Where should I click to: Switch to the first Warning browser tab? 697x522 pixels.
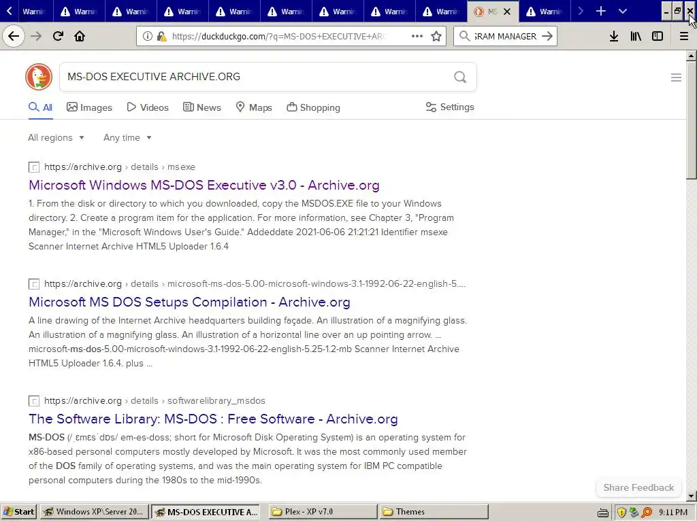click(x=27, y=11)
